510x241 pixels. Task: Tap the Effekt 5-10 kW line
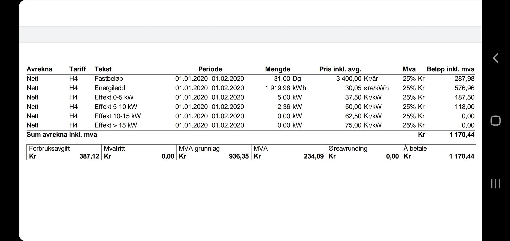tap(116, 107)
